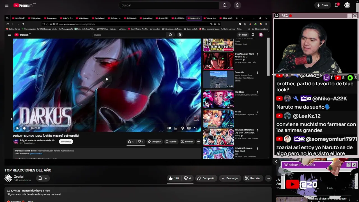Viewport: 359px width, 202px height.
Task: Like the stream with 148 likes
Action: (x=174, y=178)
